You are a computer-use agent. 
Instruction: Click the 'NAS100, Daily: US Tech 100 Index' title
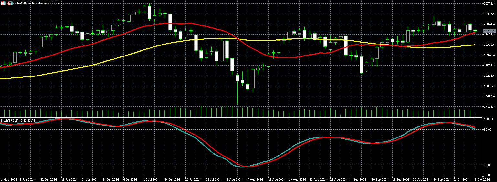(x=39, y=3)
